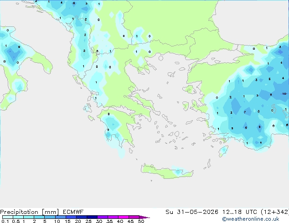Click the "25" legend scale label
The image size is (289, 223).
click(x=88, y=221)
